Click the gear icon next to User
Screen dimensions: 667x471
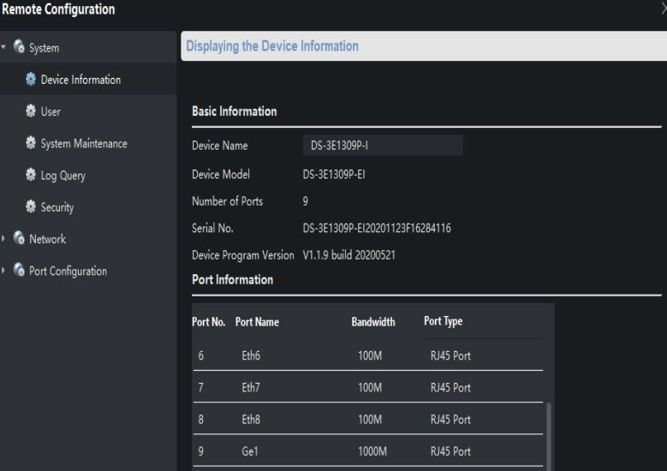click(31, 111)
